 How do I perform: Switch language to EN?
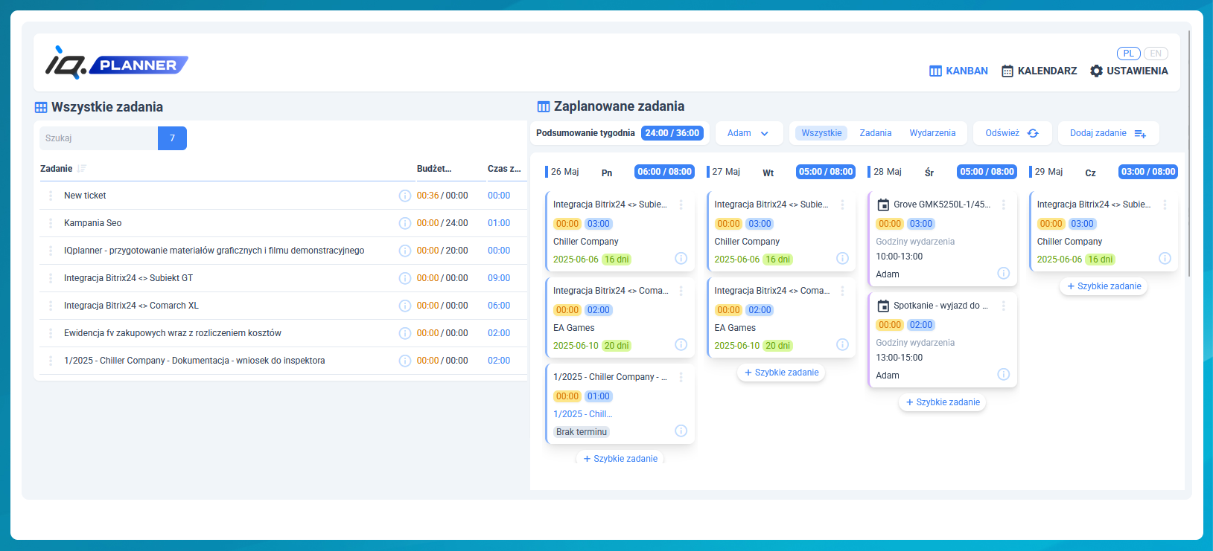(x=1156, y=54)
